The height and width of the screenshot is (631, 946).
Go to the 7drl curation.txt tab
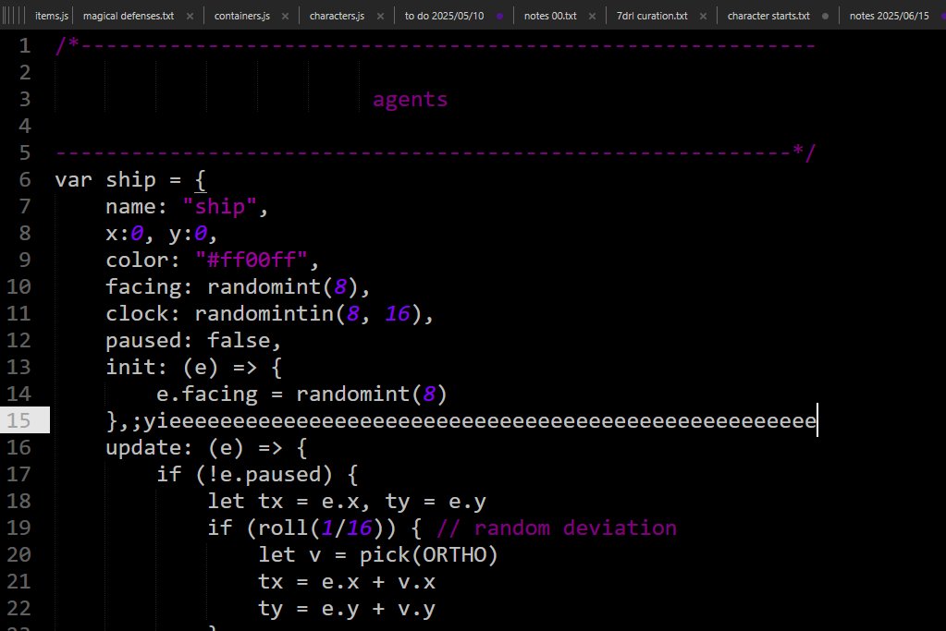tap(652, 16)
